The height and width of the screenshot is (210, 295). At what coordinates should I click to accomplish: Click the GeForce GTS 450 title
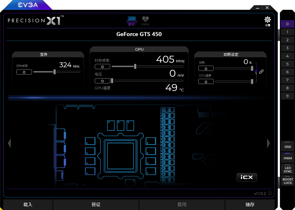coord(139,34)
